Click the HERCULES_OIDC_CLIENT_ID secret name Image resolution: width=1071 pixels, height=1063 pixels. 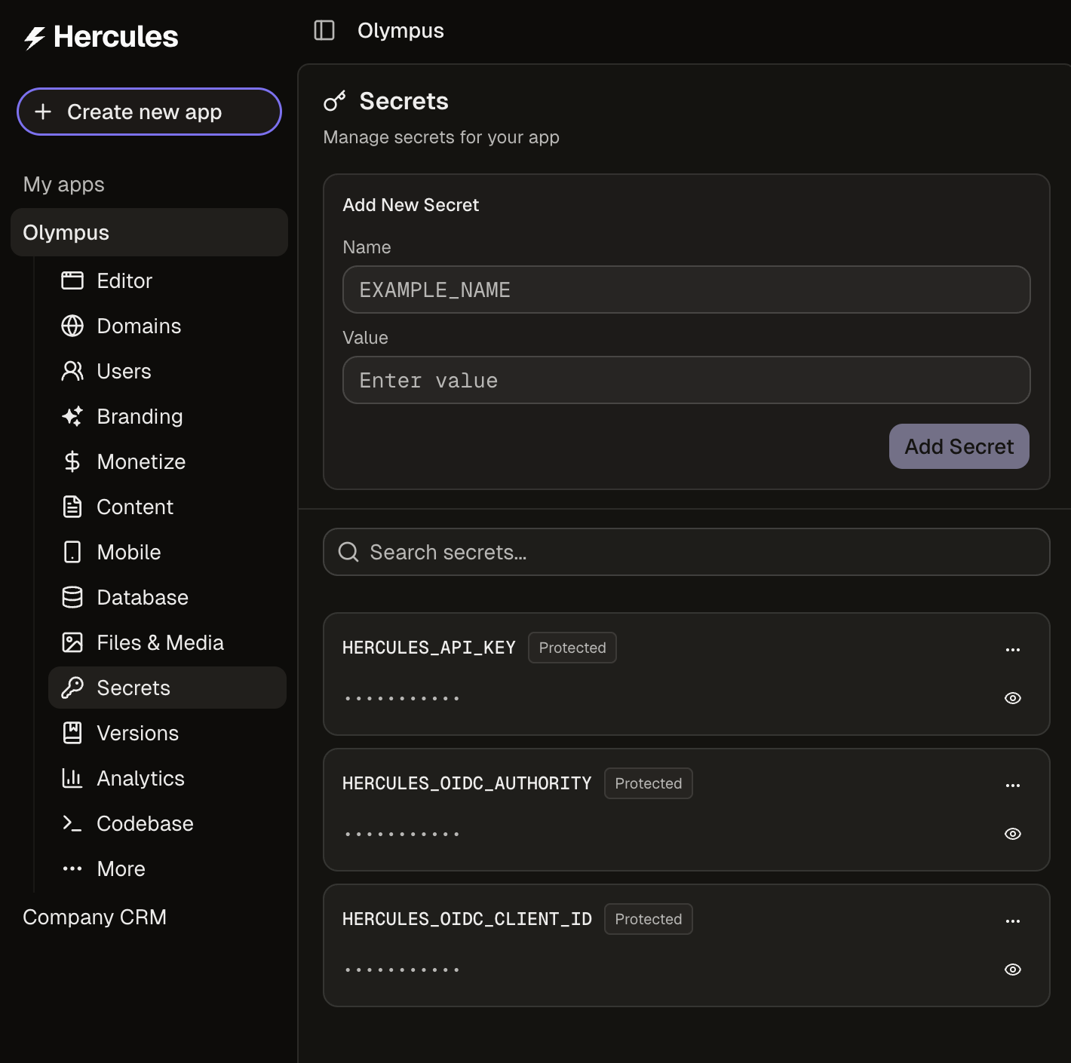pyautogui.click(x=467, y=919)
